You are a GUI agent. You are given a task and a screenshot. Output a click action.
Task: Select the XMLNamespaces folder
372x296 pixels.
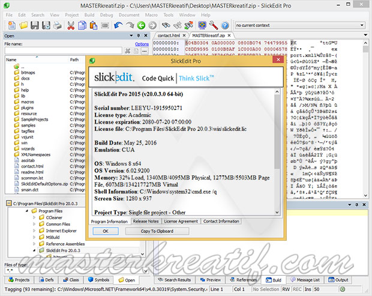point(35,154)
